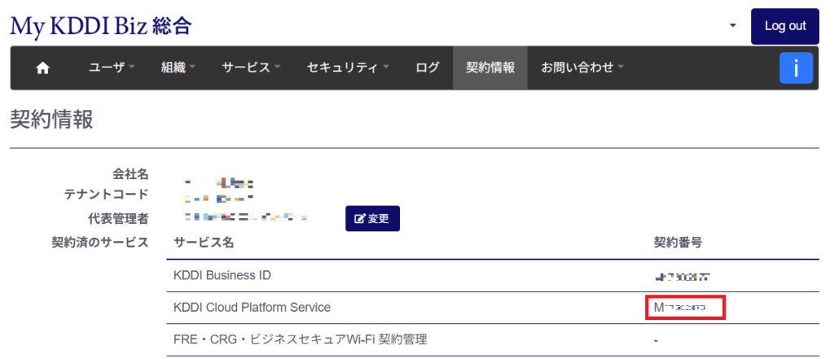The width and height of the screenshot is (834, 359).
Task: Open the お問い合わせ dropdown menu
Action: [582, 68]
